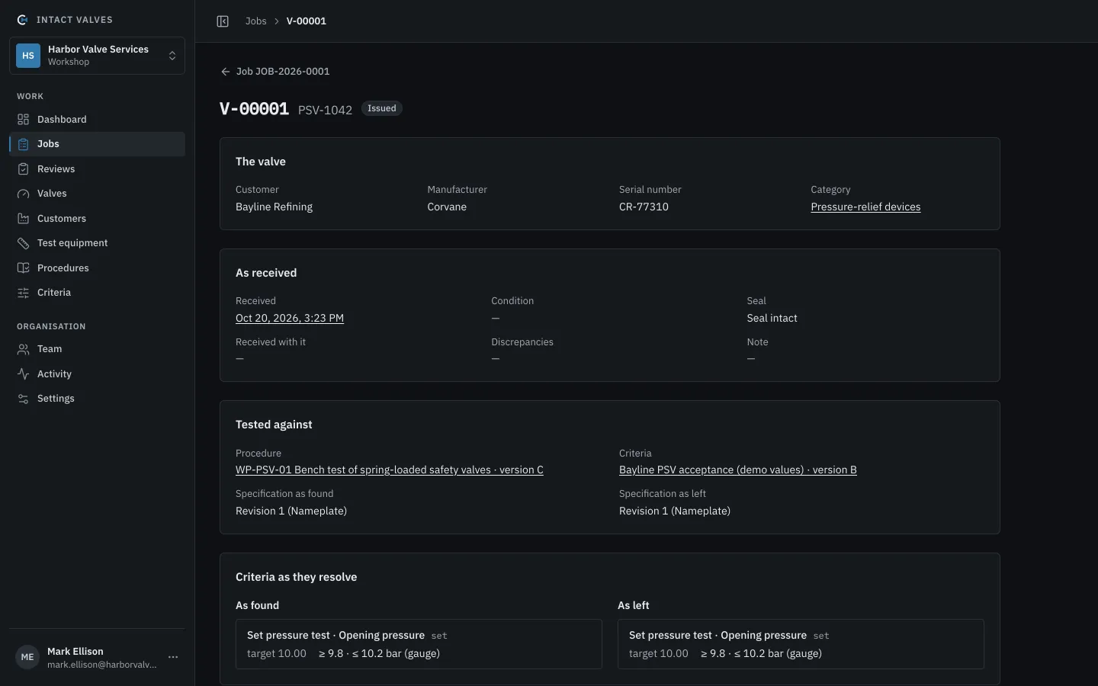The image size is (1098, 686).
Task: Click the Team people icon
Action: pos(24,349)
